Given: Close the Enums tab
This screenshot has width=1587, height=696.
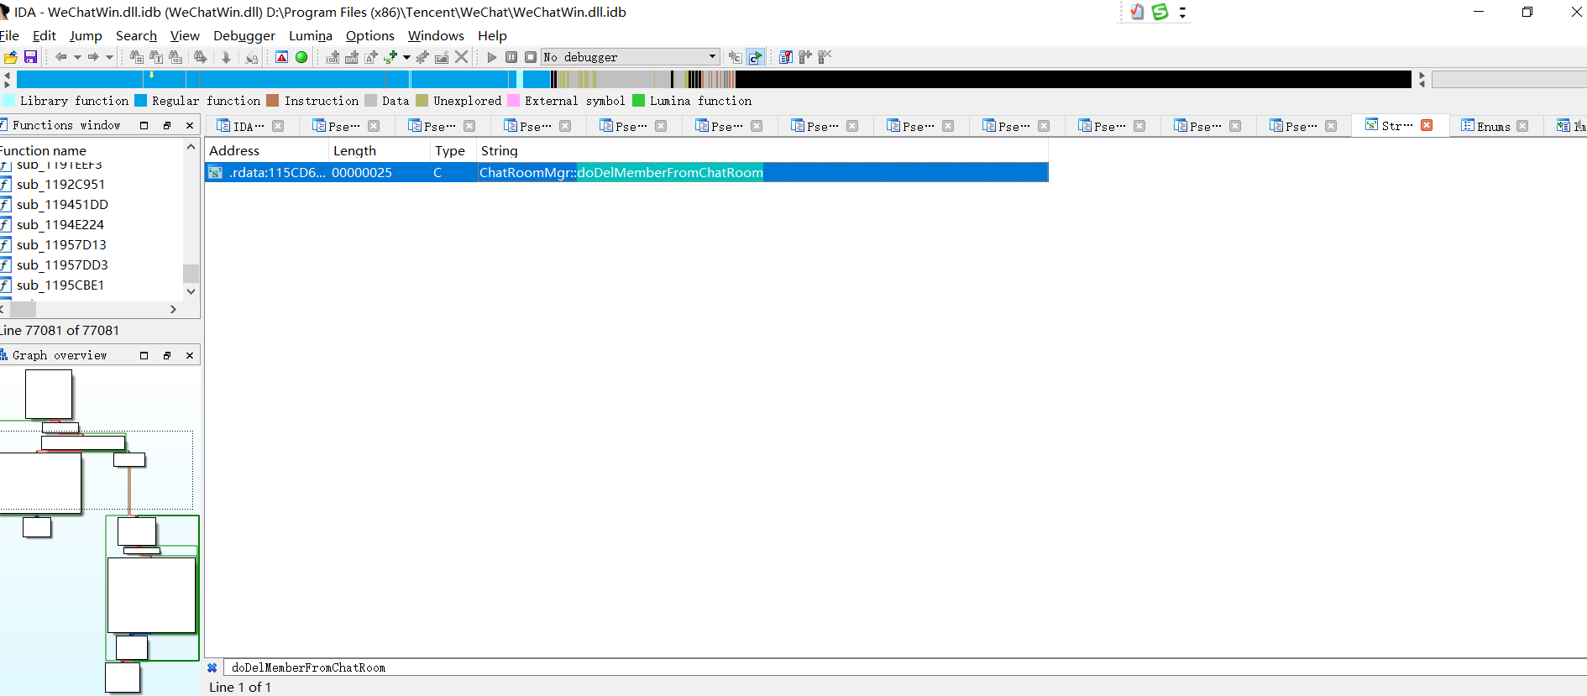Looking at the screenshot, I should point(1522,126).
